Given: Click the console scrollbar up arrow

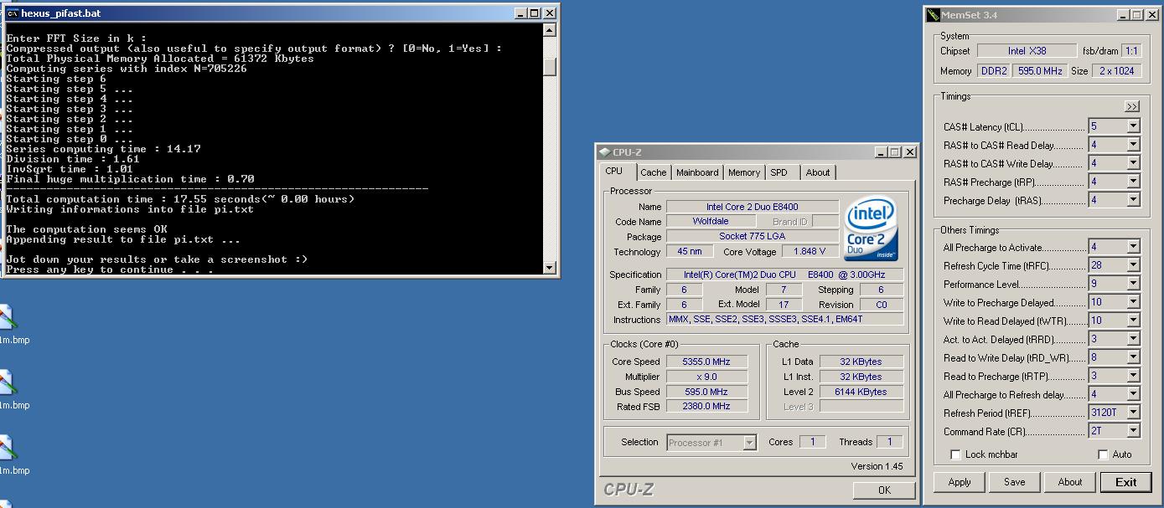Looking at the screenshot, I should point(550,30).
